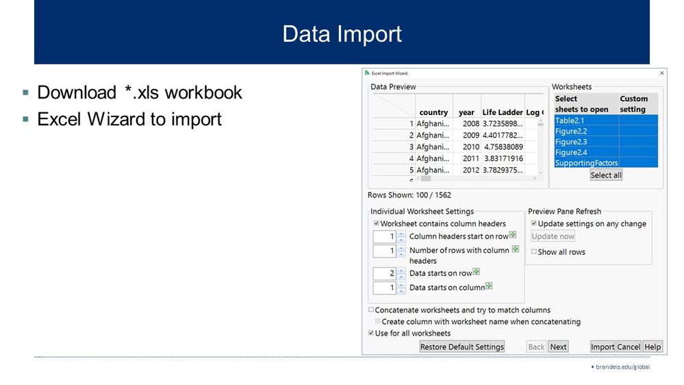Click the green plus icon beside Data starts on column
This screenshot has height=385, width=684.
point(489,286)
